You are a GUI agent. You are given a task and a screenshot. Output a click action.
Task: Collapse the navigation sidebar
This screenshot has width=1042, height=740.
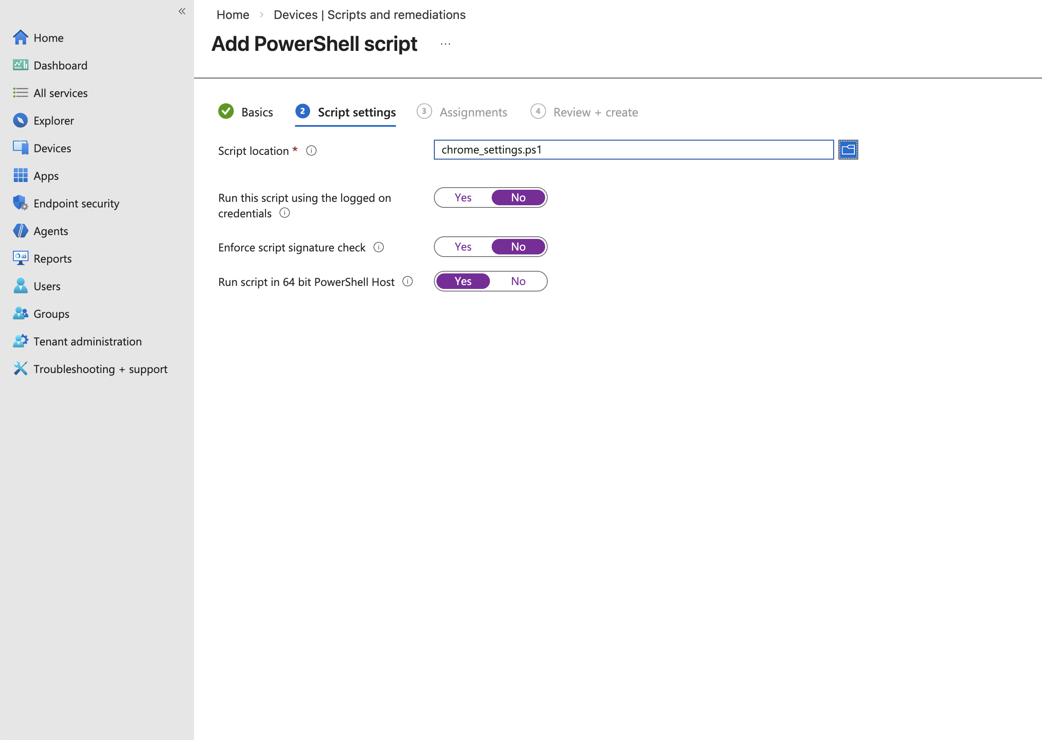[182, 11]
